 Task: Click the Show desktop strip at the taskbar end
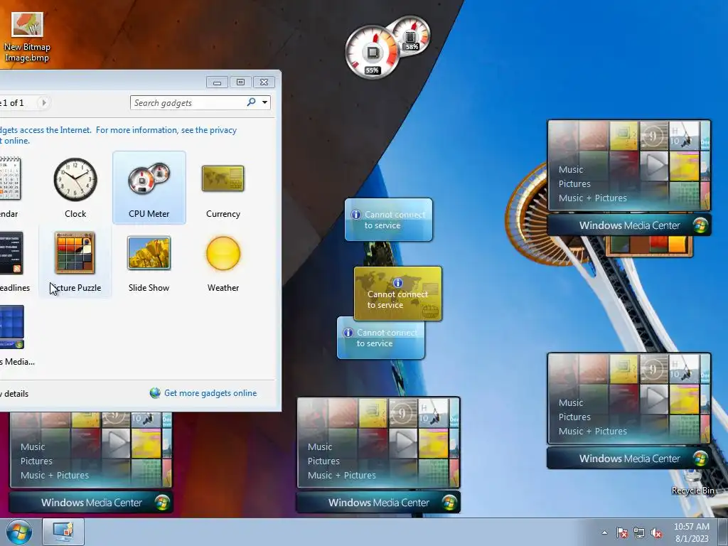(723, 532)
